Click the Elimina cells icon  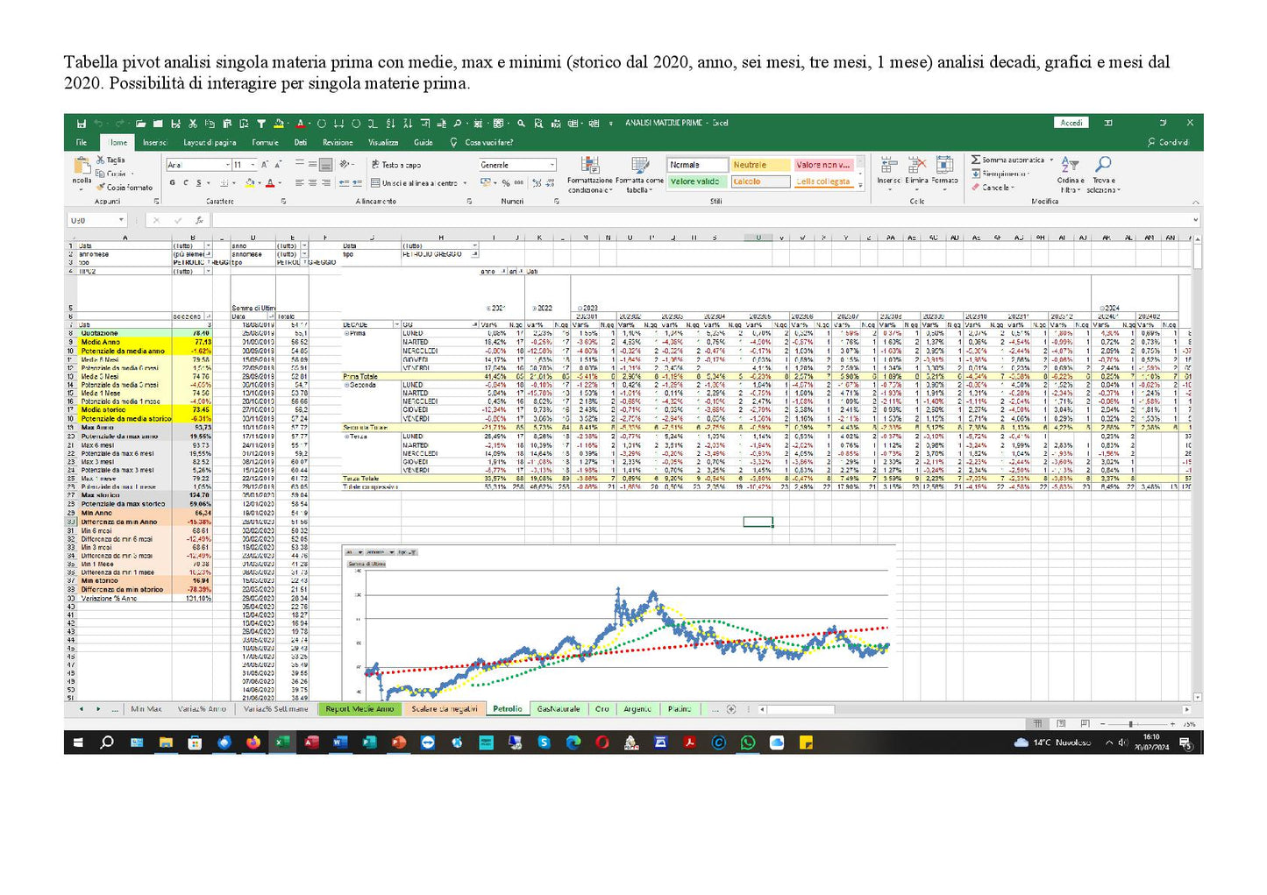pos(916,164)
